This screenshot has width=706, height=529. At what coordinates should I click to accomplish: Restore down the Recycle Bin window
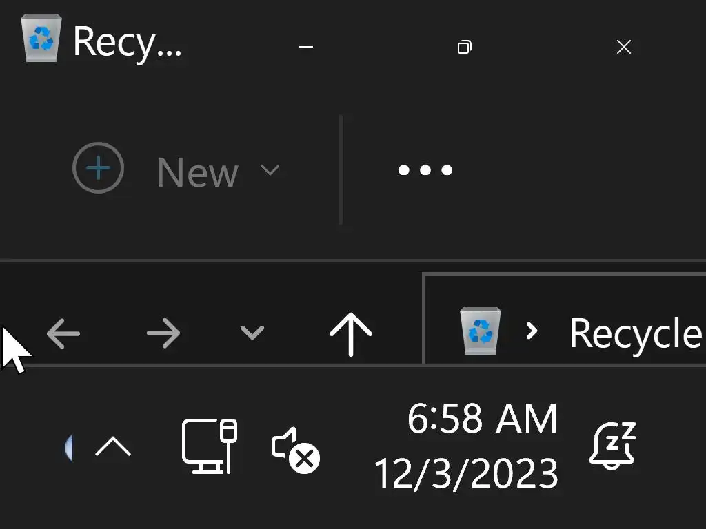(465, 47)
